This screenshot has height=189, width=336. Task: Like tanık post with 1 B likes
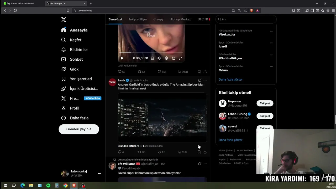click(x=161, y=152)
